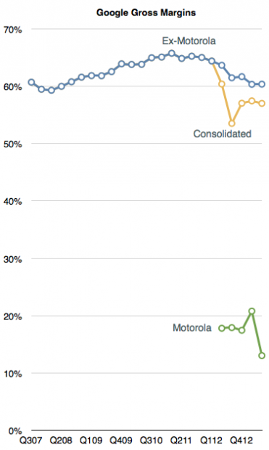Select the Motorola series label
Image resolution: width=269 pixels, height=450 pixels.
point(192,328)
